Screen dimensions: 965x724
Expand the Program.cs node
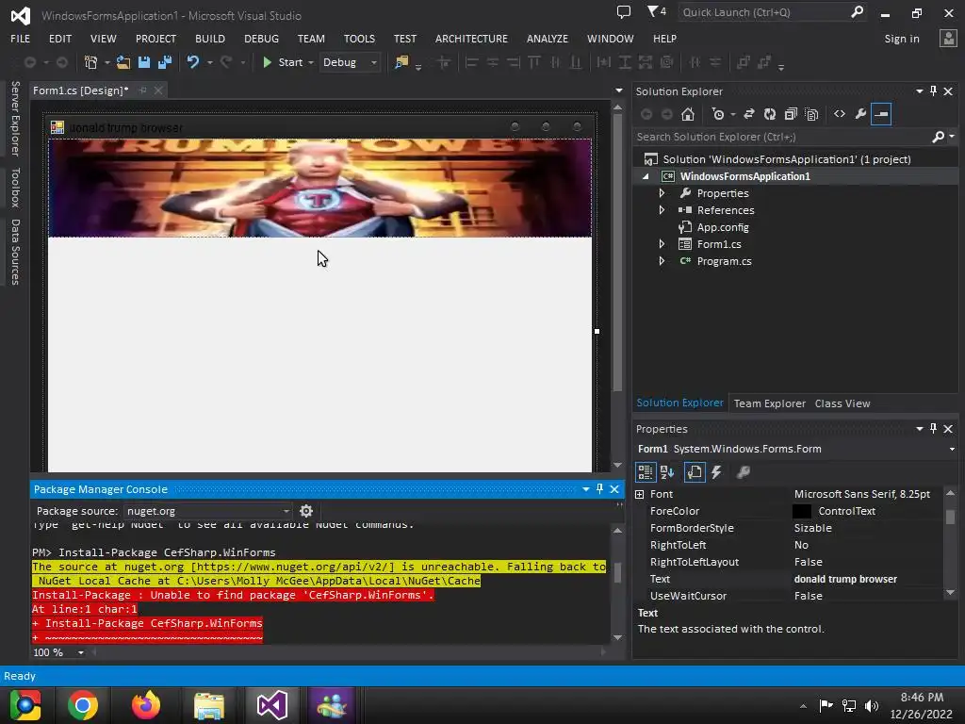(x=662, y=261)
